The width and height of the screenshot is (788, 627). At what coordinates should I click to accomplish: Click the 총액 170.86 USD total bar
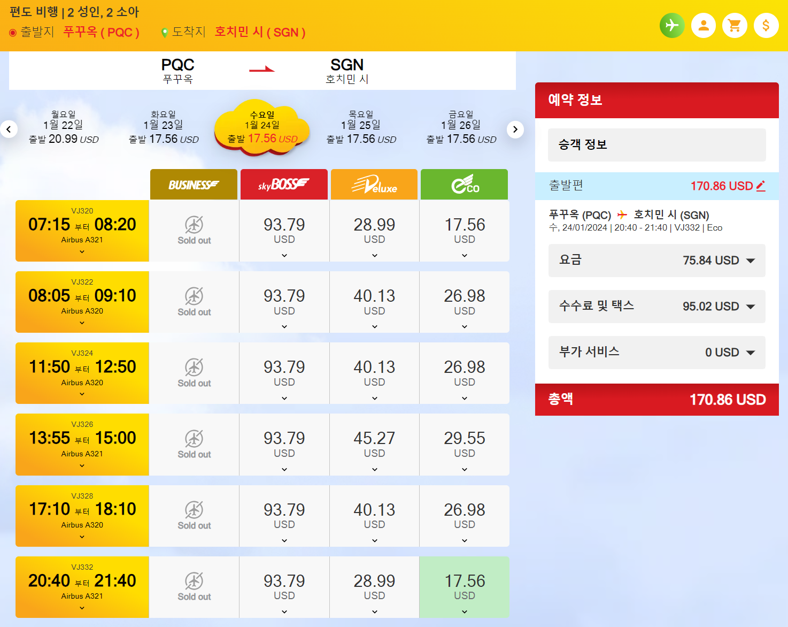tap(657, 400)
